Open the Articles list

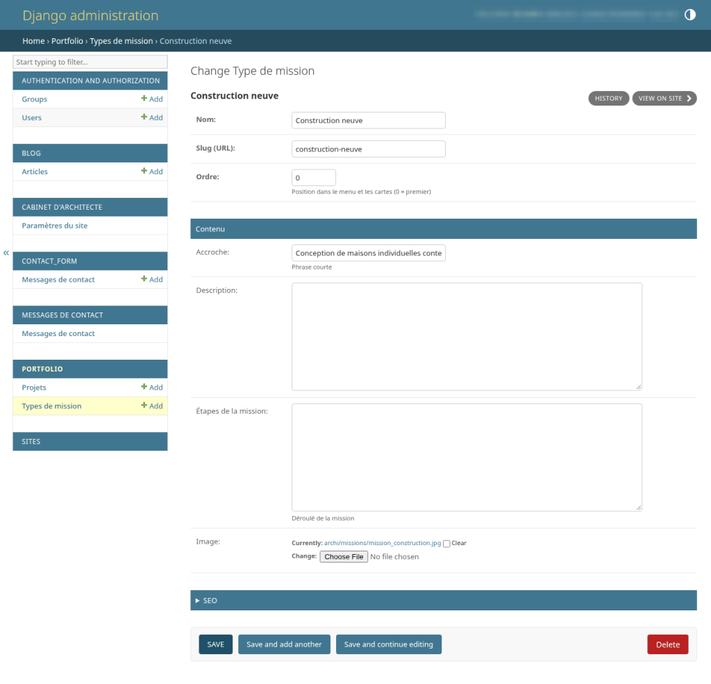35,172
